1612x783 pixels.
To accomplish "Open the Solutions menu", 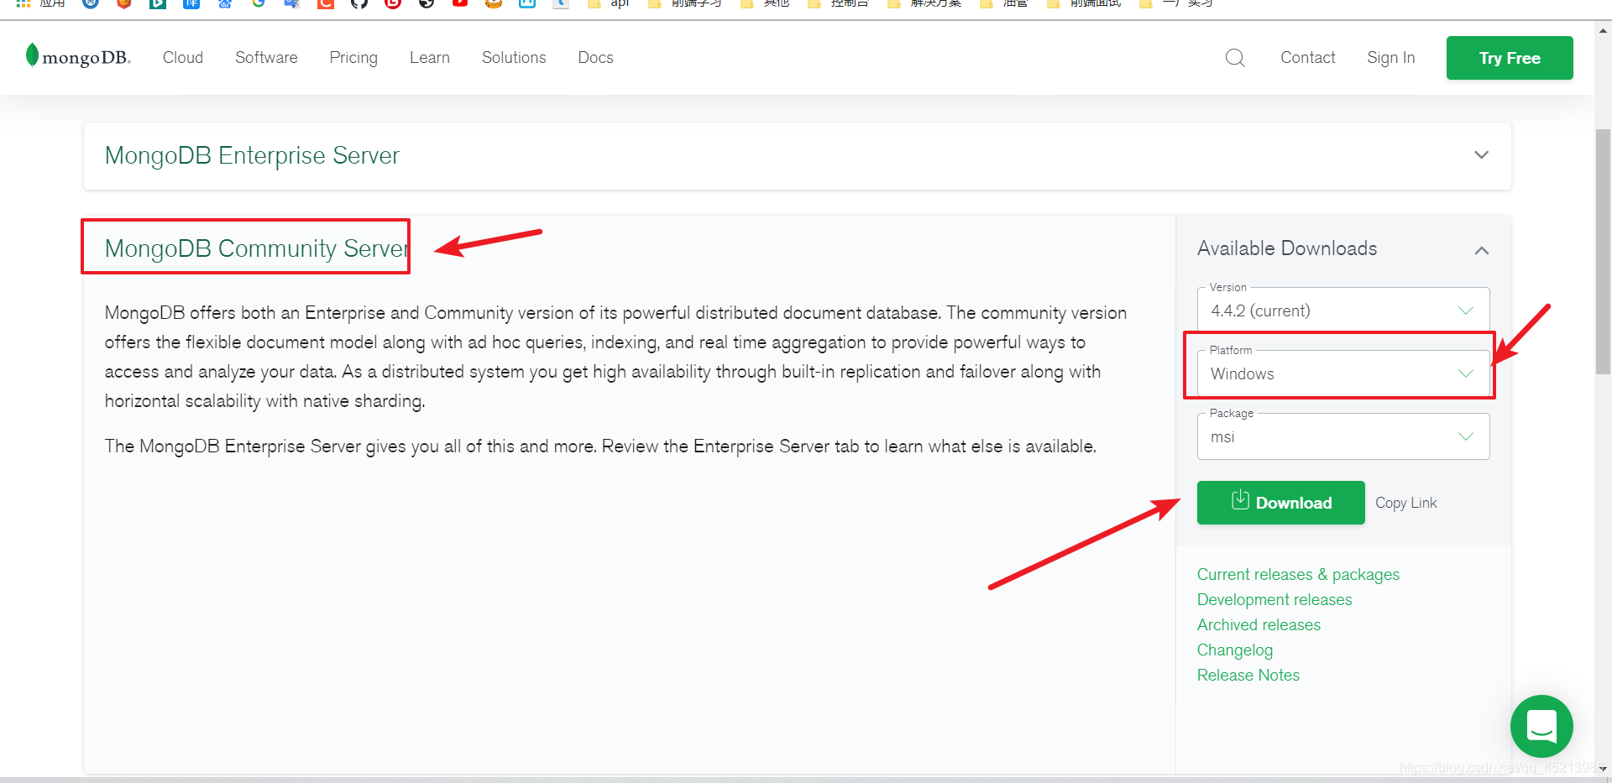I will tap(514, 58).
